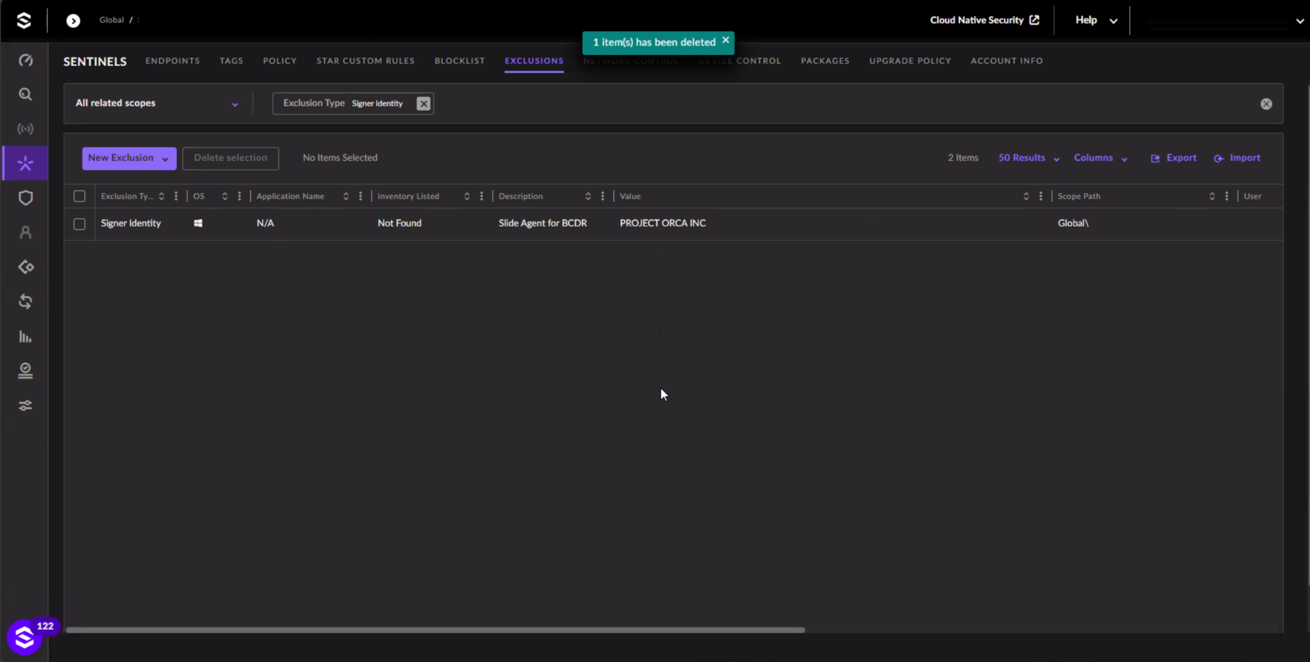Open the Dashboard gauge icon in sidebar
Viewport: 1310px width, 662px height.
25,60
